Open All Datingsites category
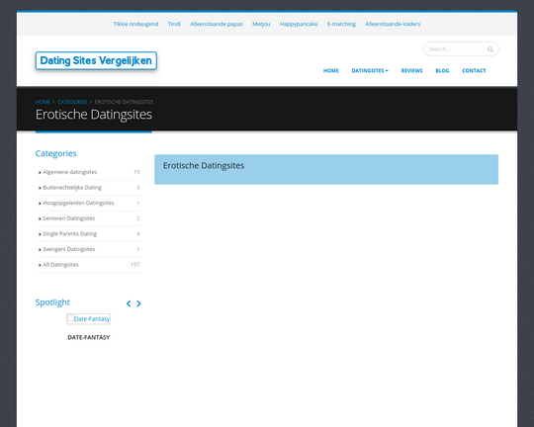 (60, 265)
